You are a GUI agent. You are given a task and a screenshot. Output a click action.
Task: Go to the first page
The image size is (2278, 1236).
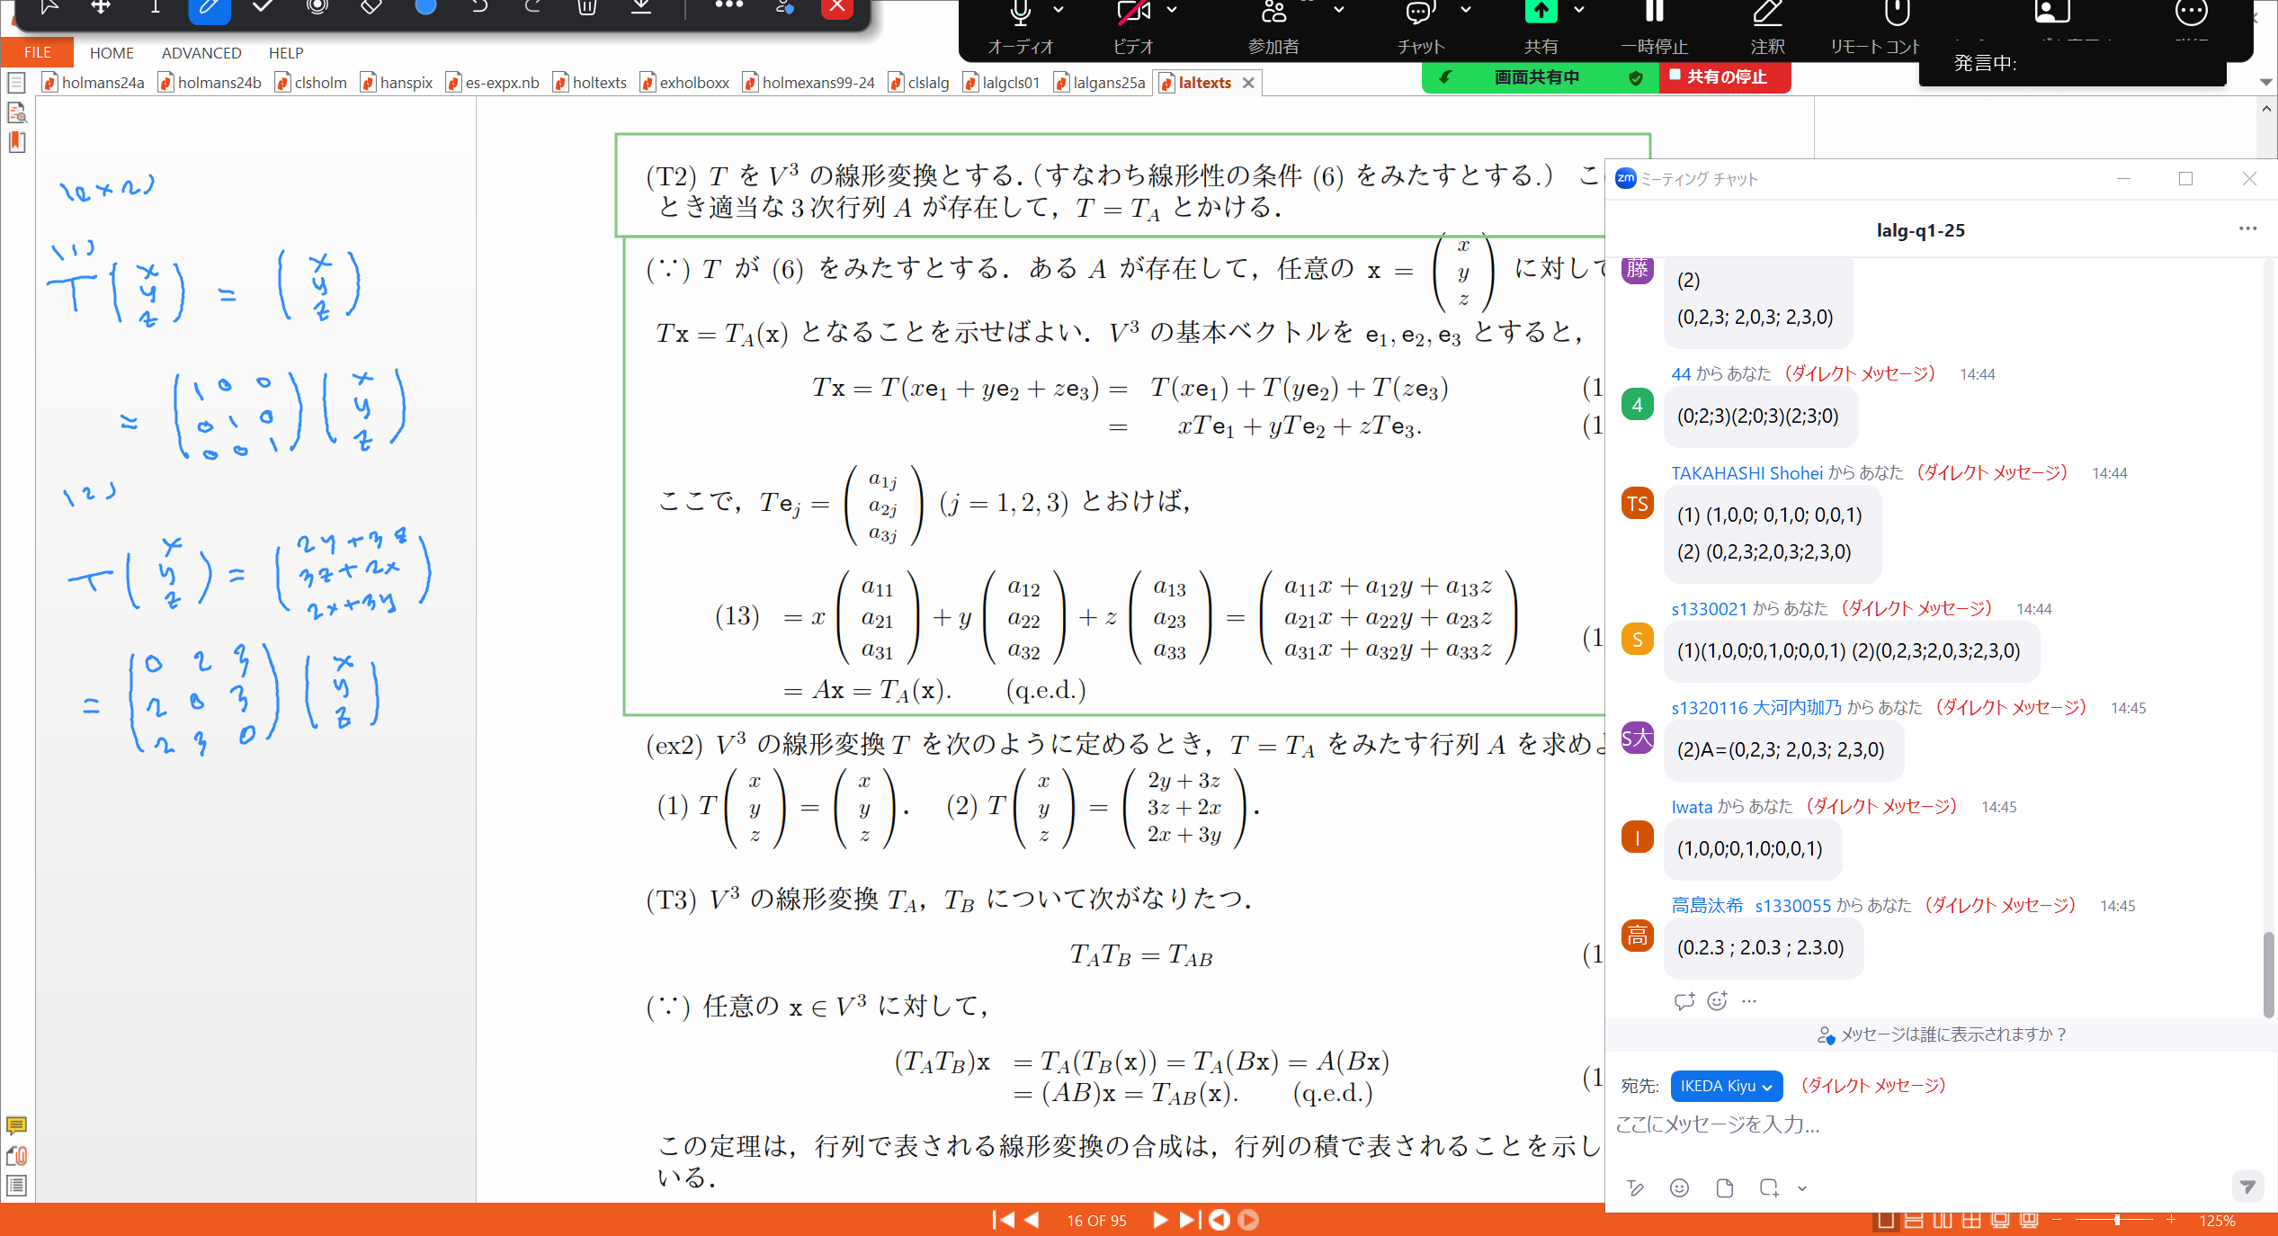click(1003, 1220)
